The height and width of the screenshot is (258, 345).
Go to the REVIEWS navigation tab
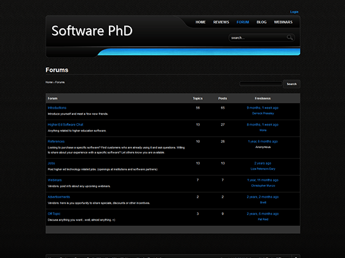coord(221,22)
